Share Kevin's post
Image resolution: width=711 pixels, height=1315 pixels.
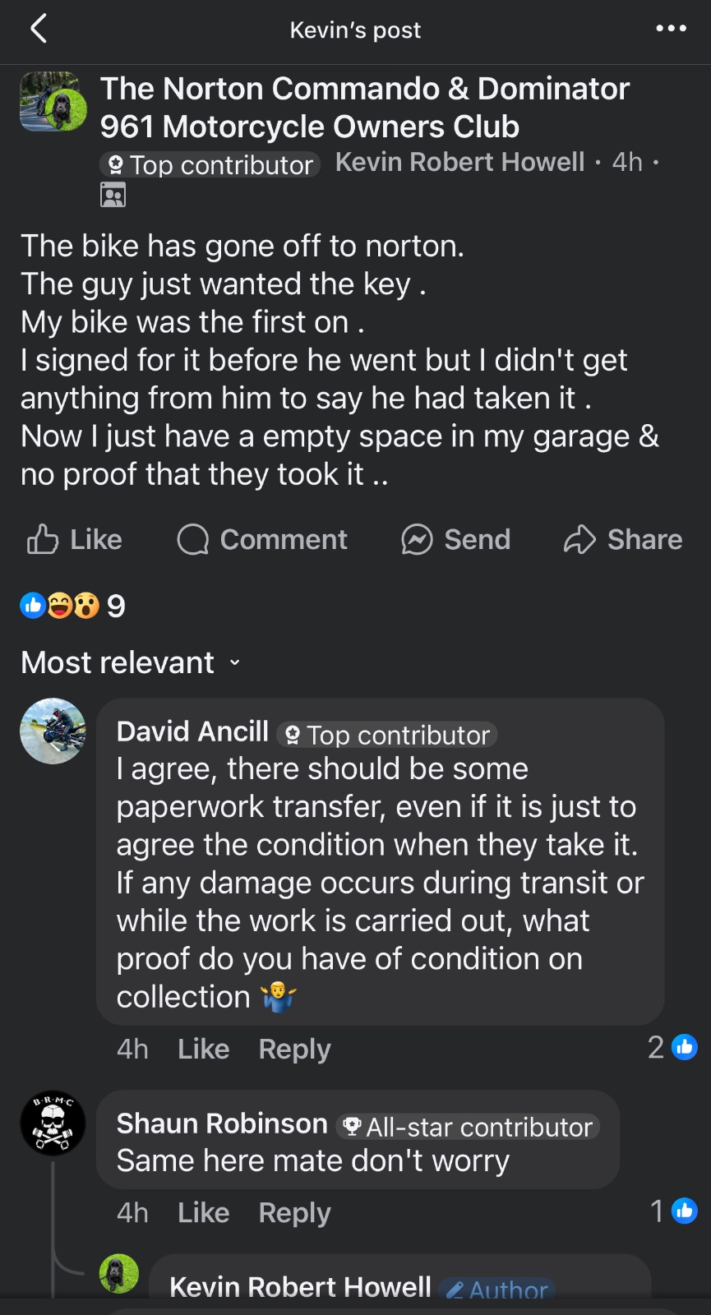pos(623,540)
